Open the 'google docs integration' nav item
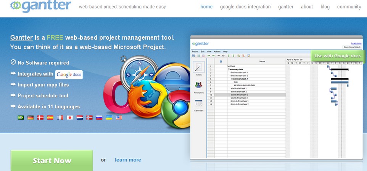367x171 pixels. tap(245, 7)
